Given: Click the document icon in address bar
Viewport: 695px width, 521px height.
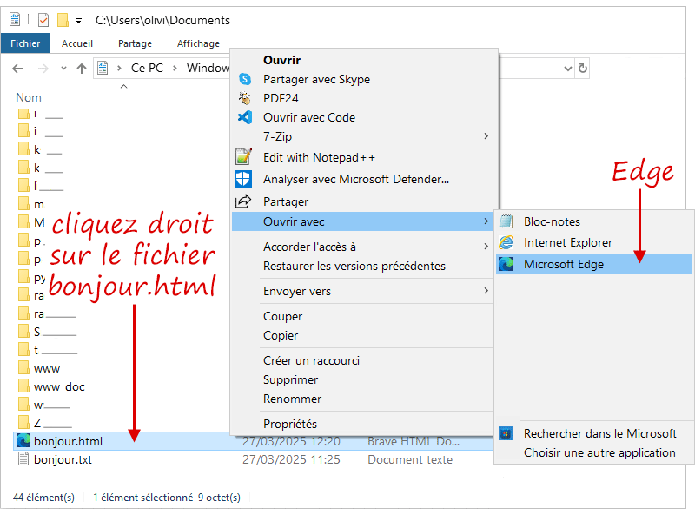Looking at the screenshot, I should [103, 68].
